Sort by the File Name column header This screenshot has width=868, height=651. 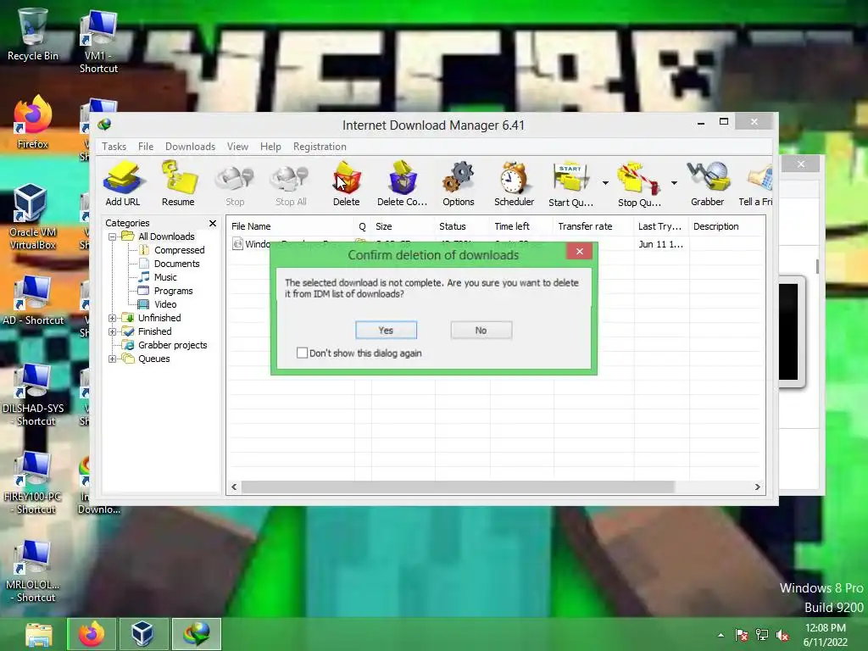tap(290, 226)
